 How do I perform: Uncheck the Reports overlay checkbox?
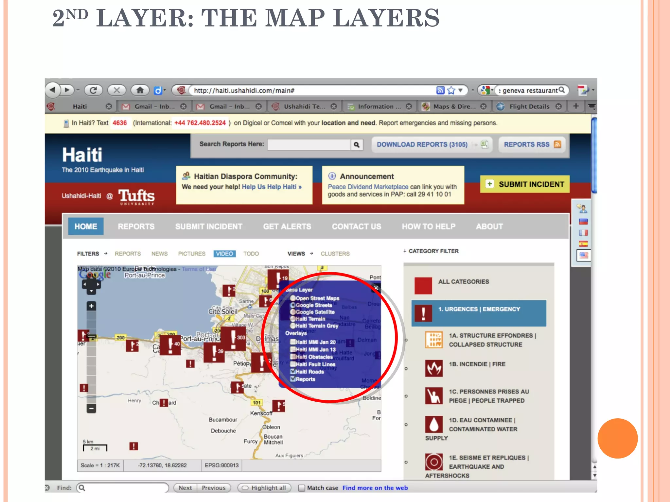(x=293, y=379)
